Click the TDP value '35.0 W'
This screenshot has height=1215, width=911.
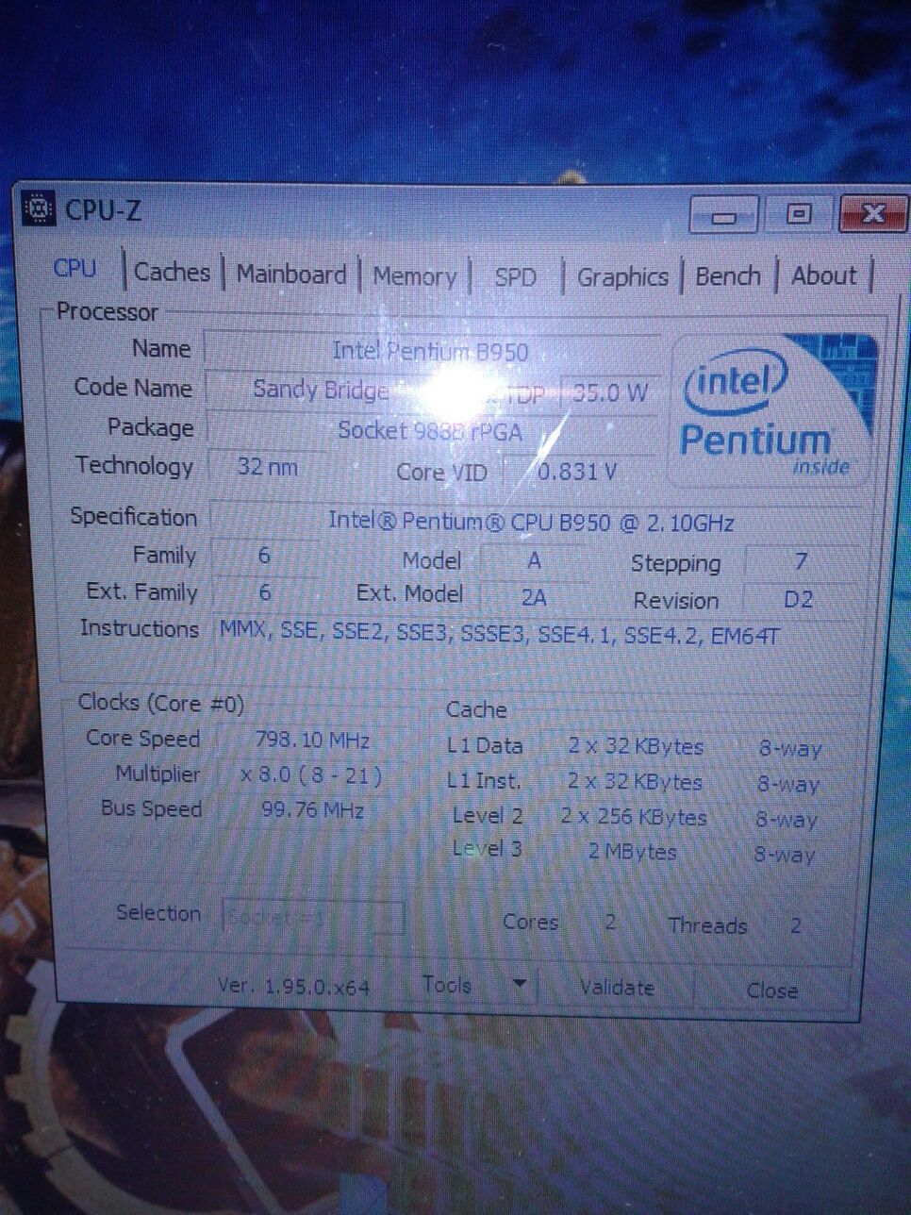[610, 392]
